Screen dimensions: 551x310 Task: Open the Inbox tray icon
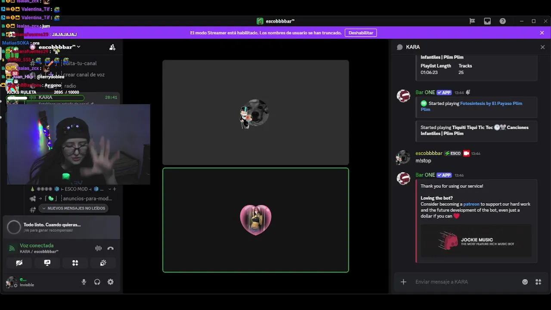(x=487, y=21)
